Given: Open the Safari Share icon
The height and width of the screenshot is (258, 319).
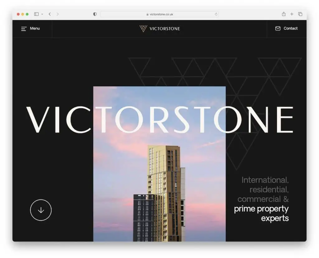Looking at the screenshot, I should [x=283, y=14].
